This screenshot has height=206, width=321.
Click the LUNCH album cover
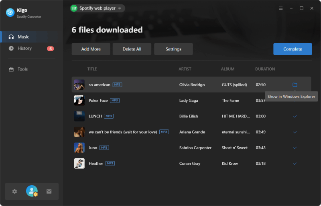click(x=79, y=116)
